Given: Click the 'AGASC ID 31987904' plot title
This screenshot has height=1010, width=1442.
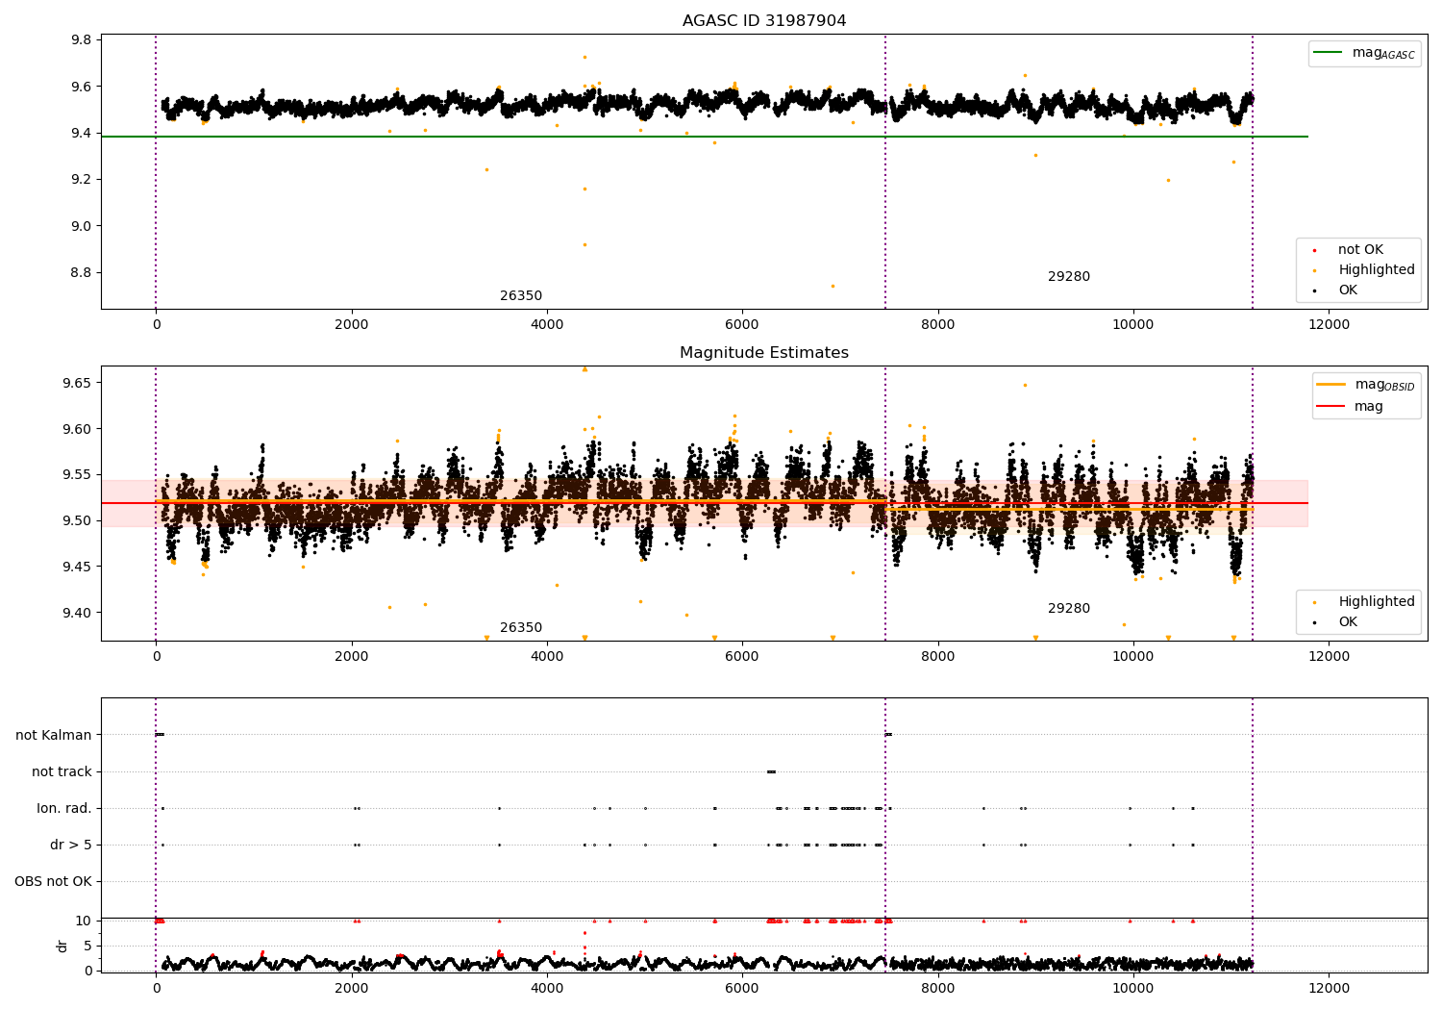Looking at the screenshot, I should click(x=764, y=21).
